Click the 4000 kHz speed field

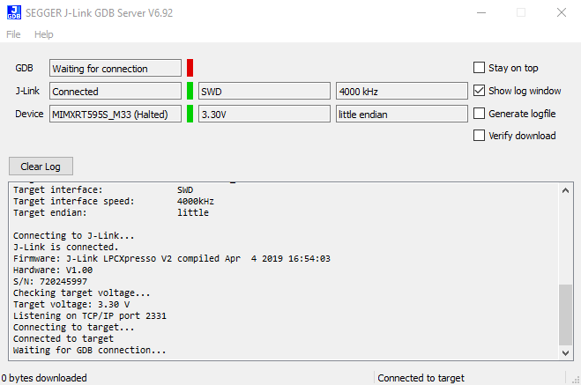point(401,91)
